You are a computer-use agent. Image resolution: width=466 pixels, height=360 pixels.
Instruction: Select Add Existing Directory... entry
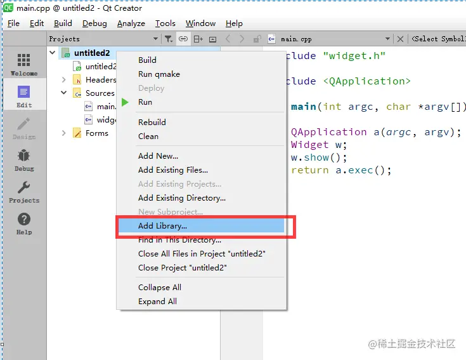(201, 198)
